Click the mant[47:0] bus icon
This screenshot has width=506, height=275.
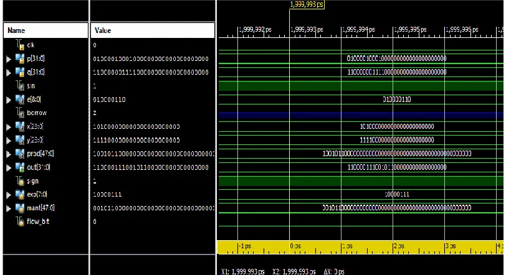(20, 208)
